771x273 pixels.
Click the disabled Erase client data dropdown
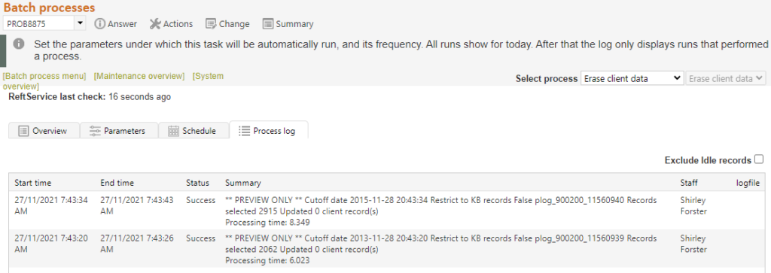[726, 78]
